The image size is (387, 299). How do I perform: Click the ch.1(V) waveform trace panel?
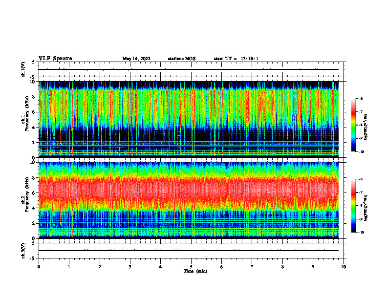[191, 69]
